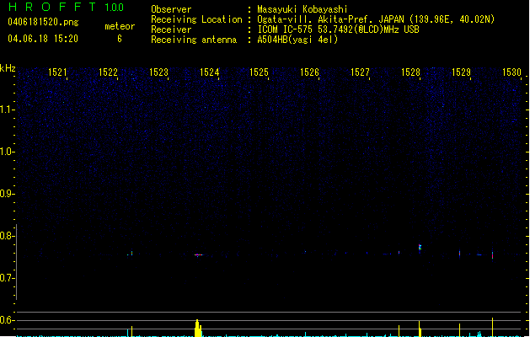Click the 1524 time axis label
Screen dimensions: 530x337
click(209, 72)
